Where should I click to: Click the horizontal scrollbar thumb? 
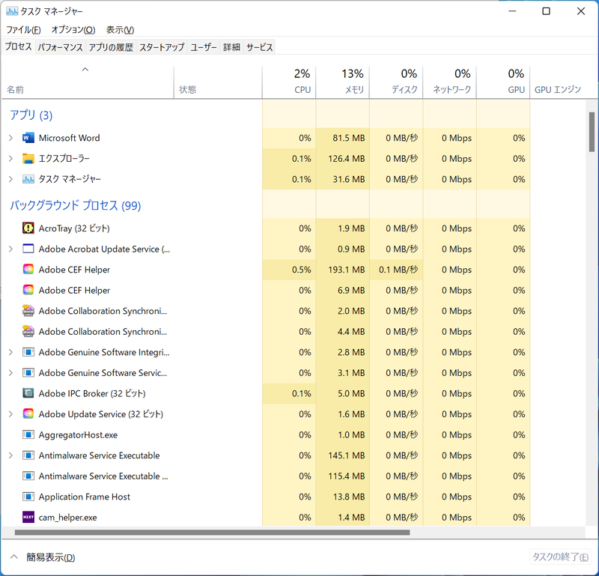(x=212, y=532)
